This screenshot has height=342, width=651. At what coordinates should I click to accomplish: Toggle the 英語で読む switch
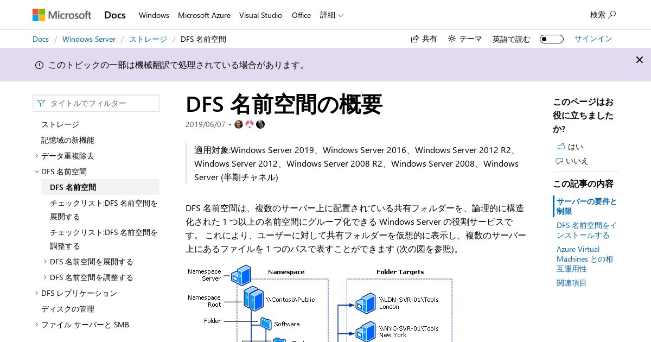pyautogui.click(x=551, y=39)
